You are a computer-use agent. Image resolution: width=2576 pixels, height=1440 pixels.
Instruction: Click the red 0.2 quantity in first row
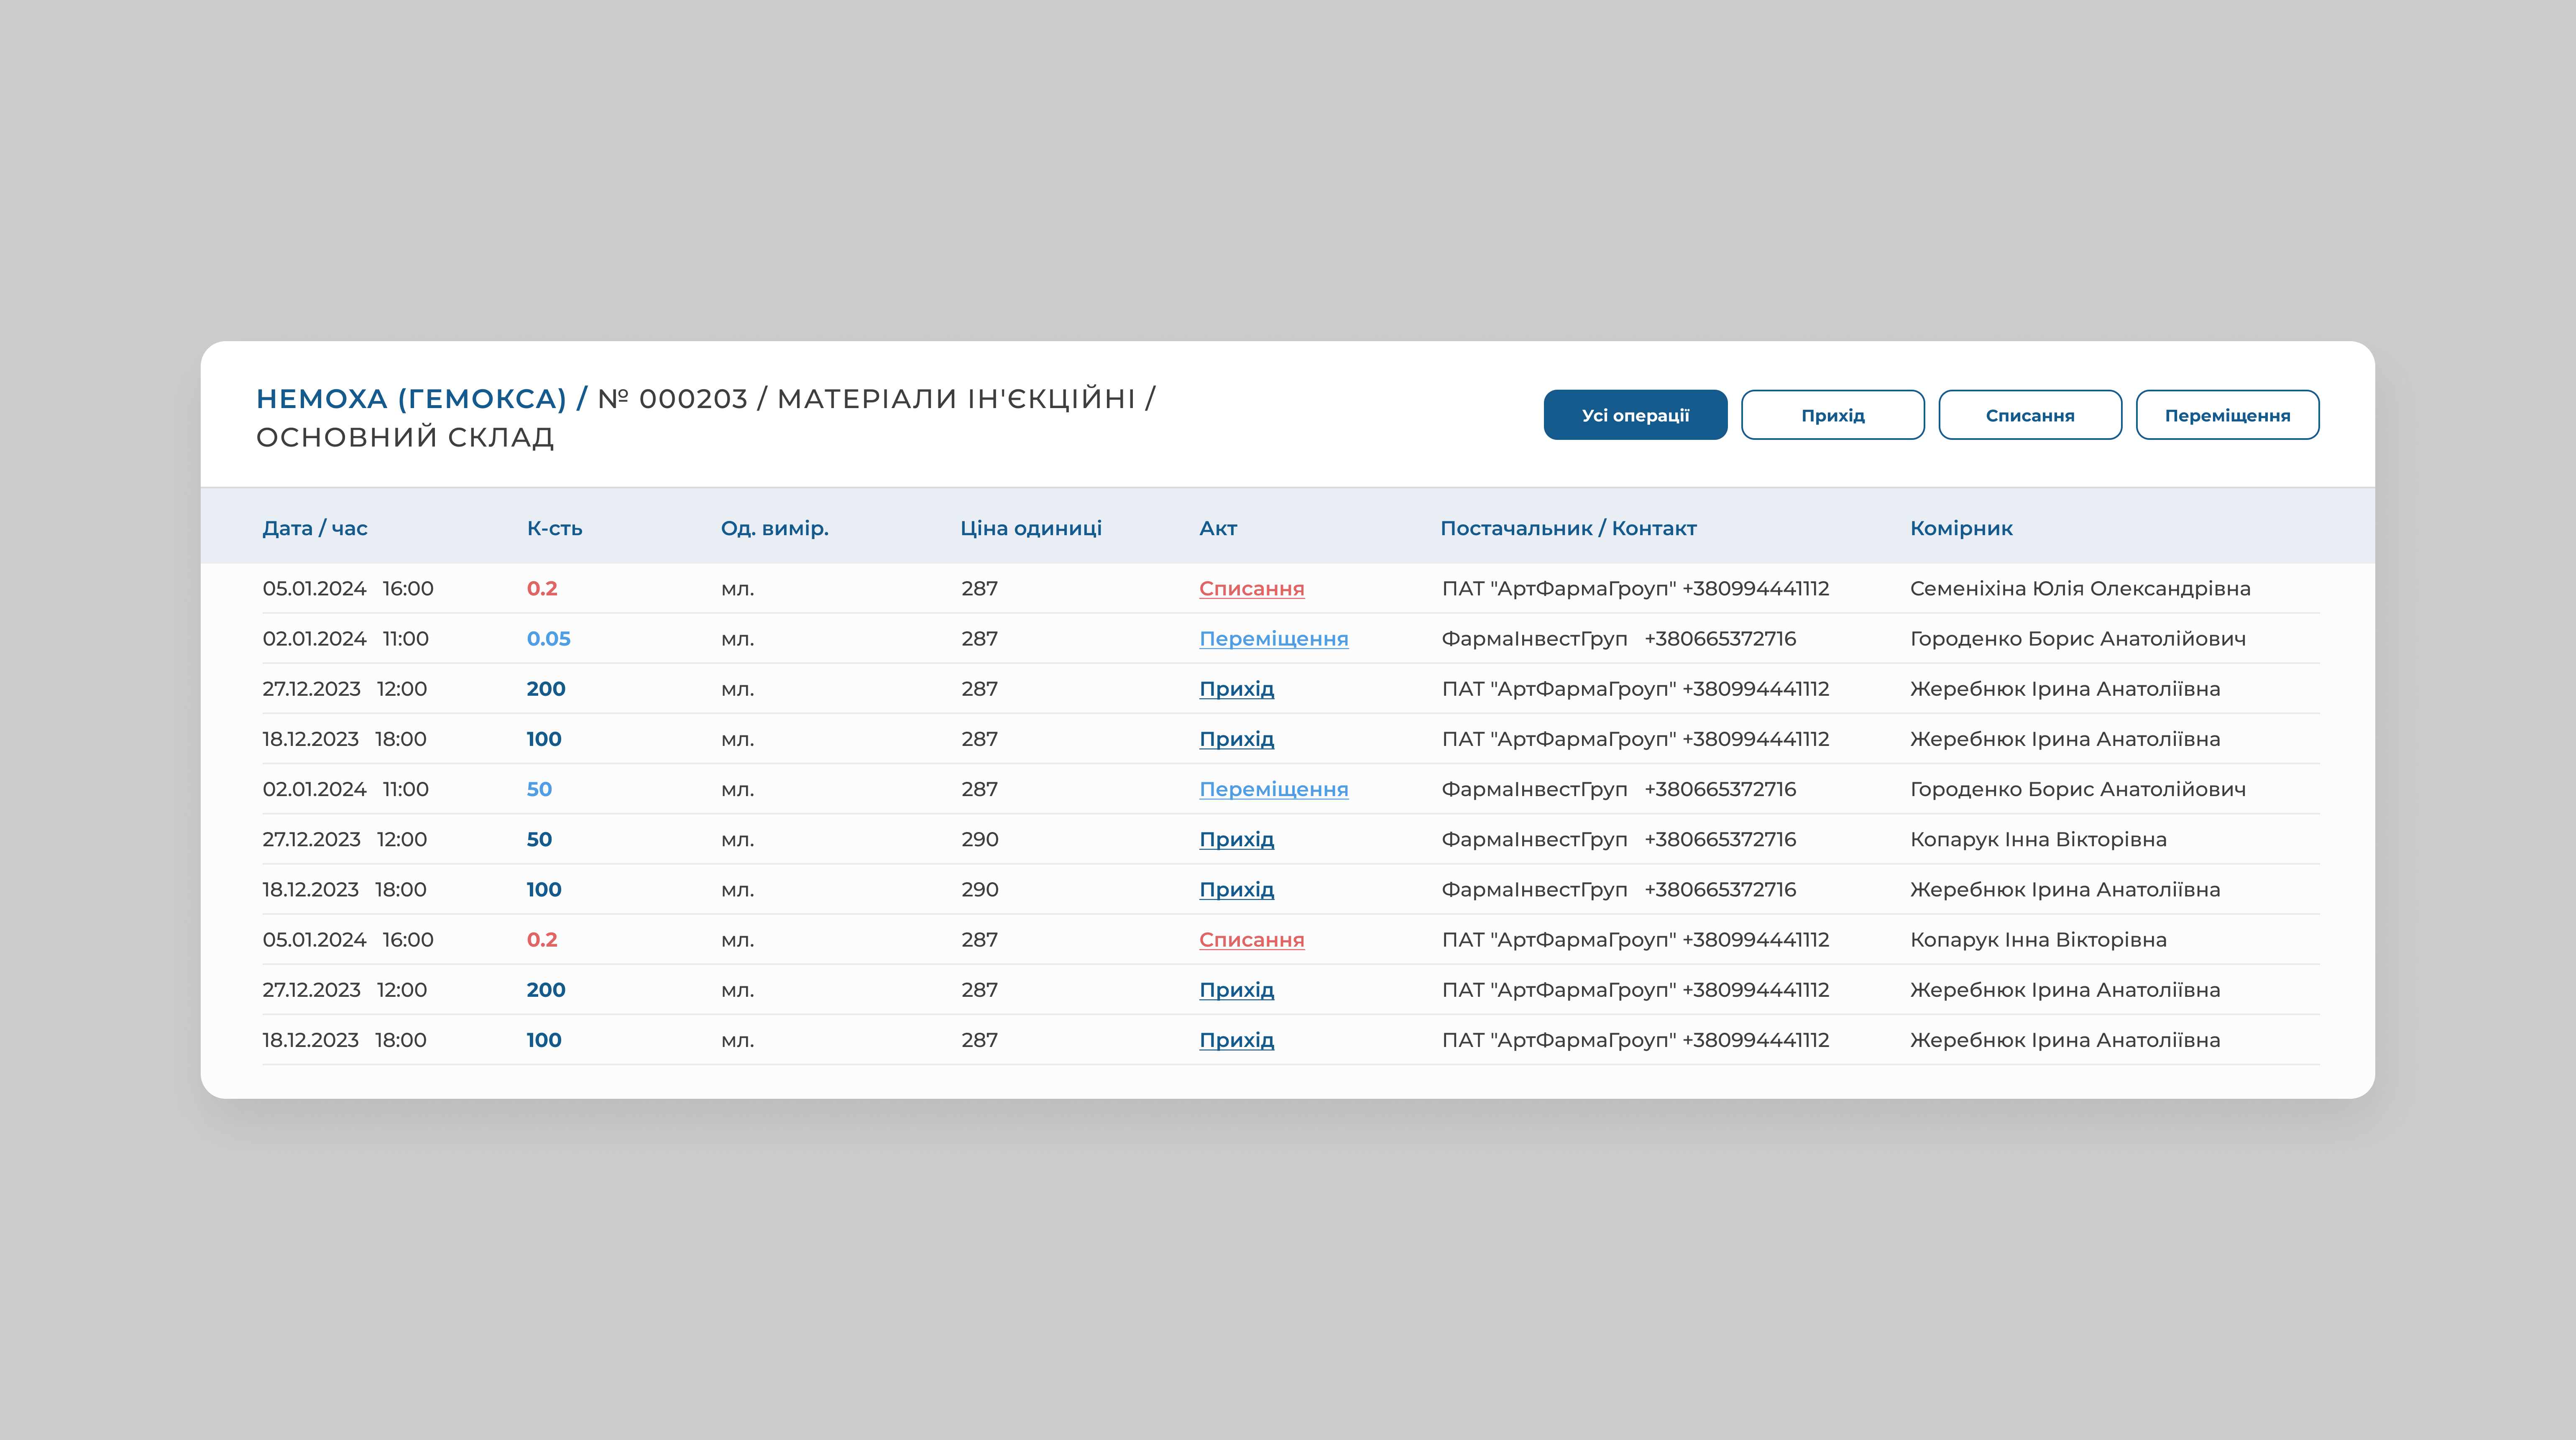[x=541, y=589]
